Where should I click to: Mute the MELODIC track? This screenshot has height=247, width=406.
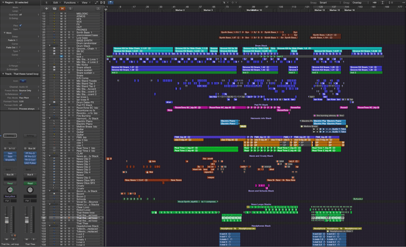pyautogui.click(x=61, y=13)
